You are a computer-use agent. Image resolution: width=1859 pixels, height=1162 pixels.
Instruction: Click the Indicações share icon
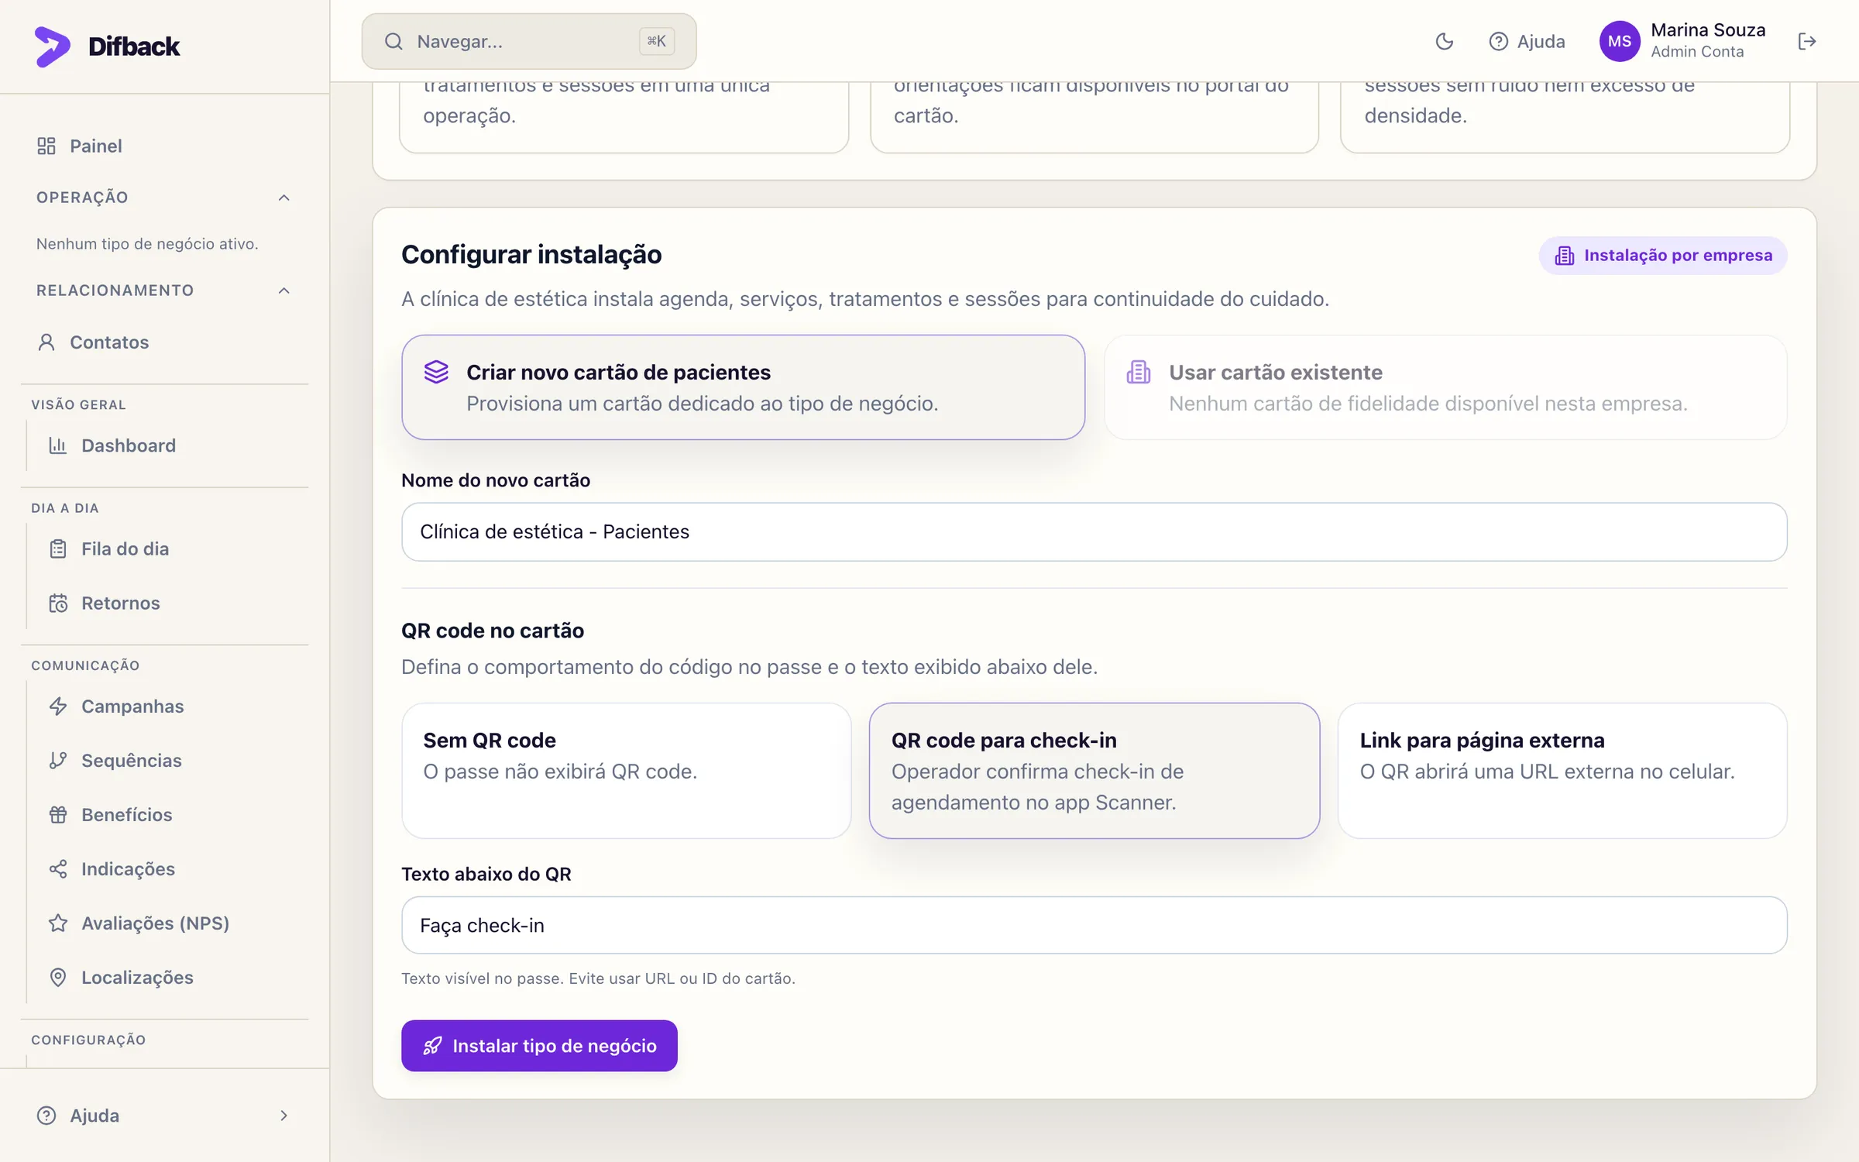pos(58,869)
